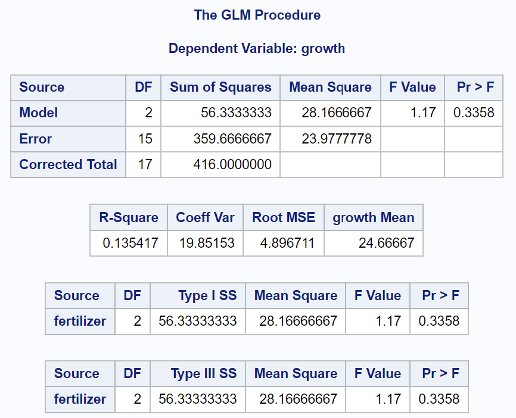This screenshot has width=516, height=418.
Task: Click the R-Square value 0.135417
Action: [130, 243]
